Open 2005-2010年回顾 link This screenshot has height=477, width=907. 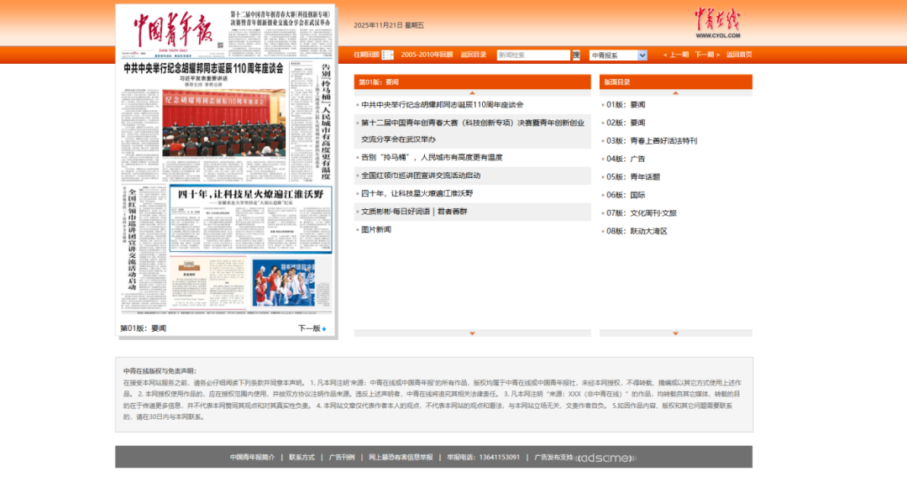(427, 55)
